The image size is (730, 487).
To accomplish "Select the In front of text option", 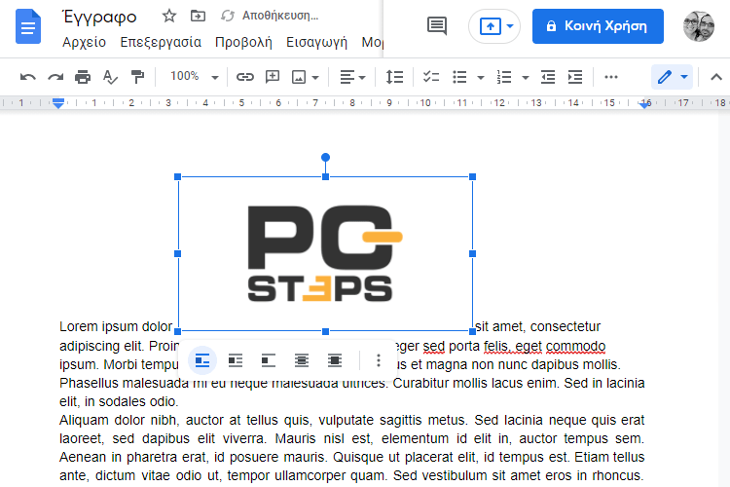I will pos(334,360).
